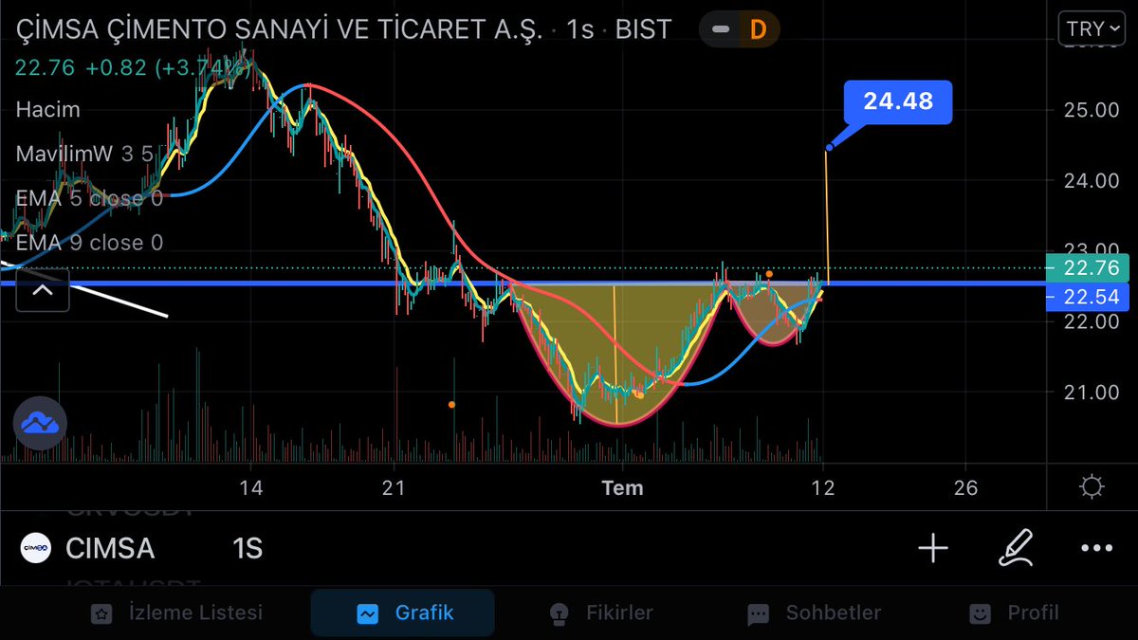1138x640 pixels.
Task: Open more options via the ellipsis icon
Action: pyautogui.click(x=1096, y=548)
